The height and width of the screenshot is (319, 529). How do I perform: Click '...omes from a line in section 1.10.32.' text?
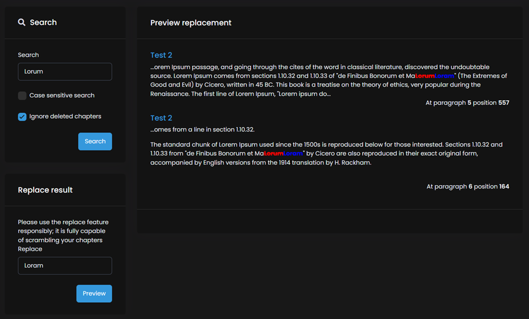click(203, 129)
